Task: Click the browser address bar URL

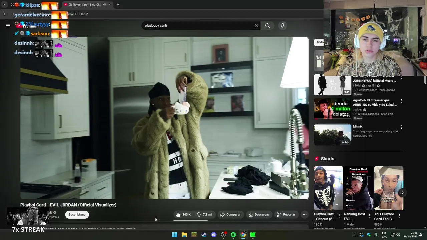Action: click(78, 14)
